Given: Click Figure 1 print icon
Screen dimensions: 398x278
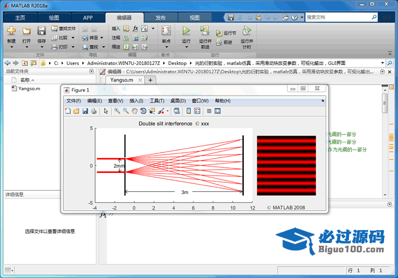Looking at the screenshot, I should 94,111.
